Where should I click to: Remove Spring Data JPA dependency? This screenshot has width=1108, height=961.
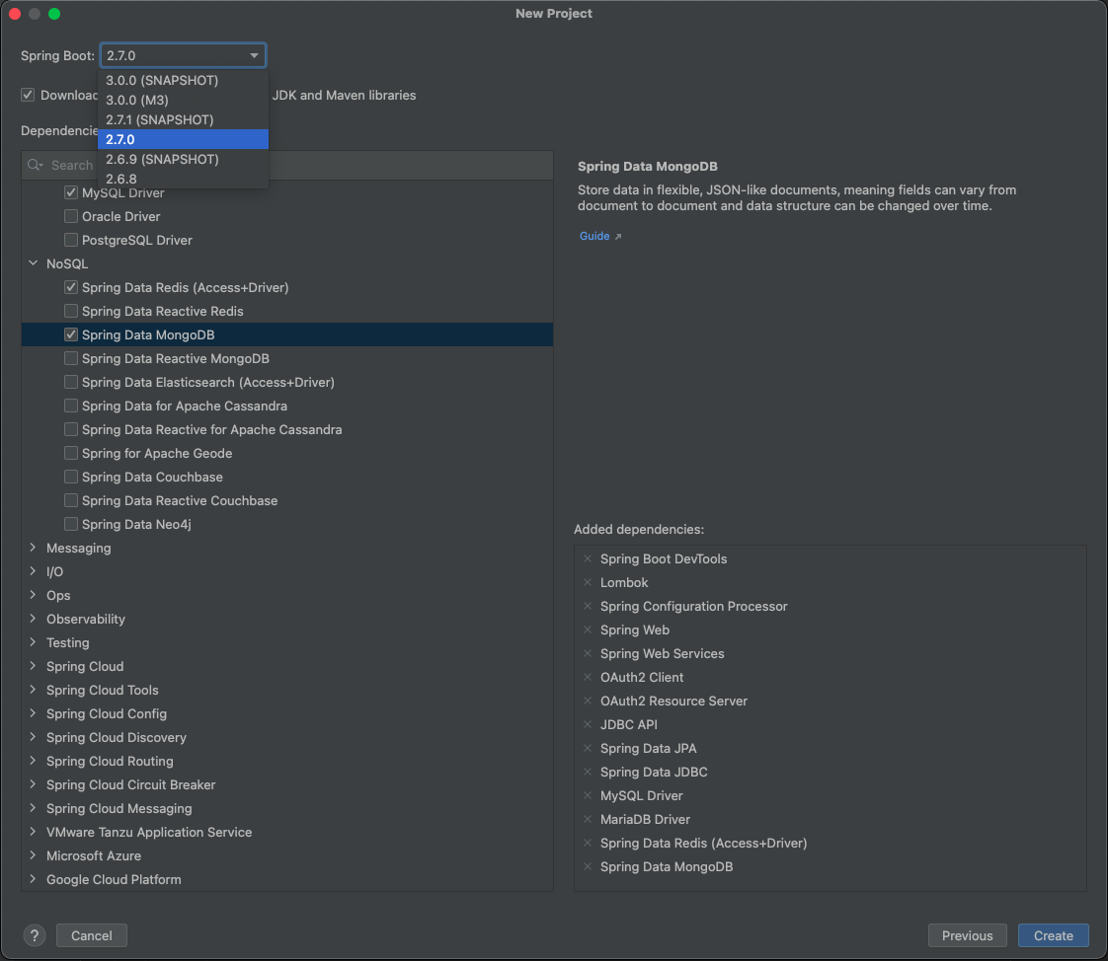(588, 748)
